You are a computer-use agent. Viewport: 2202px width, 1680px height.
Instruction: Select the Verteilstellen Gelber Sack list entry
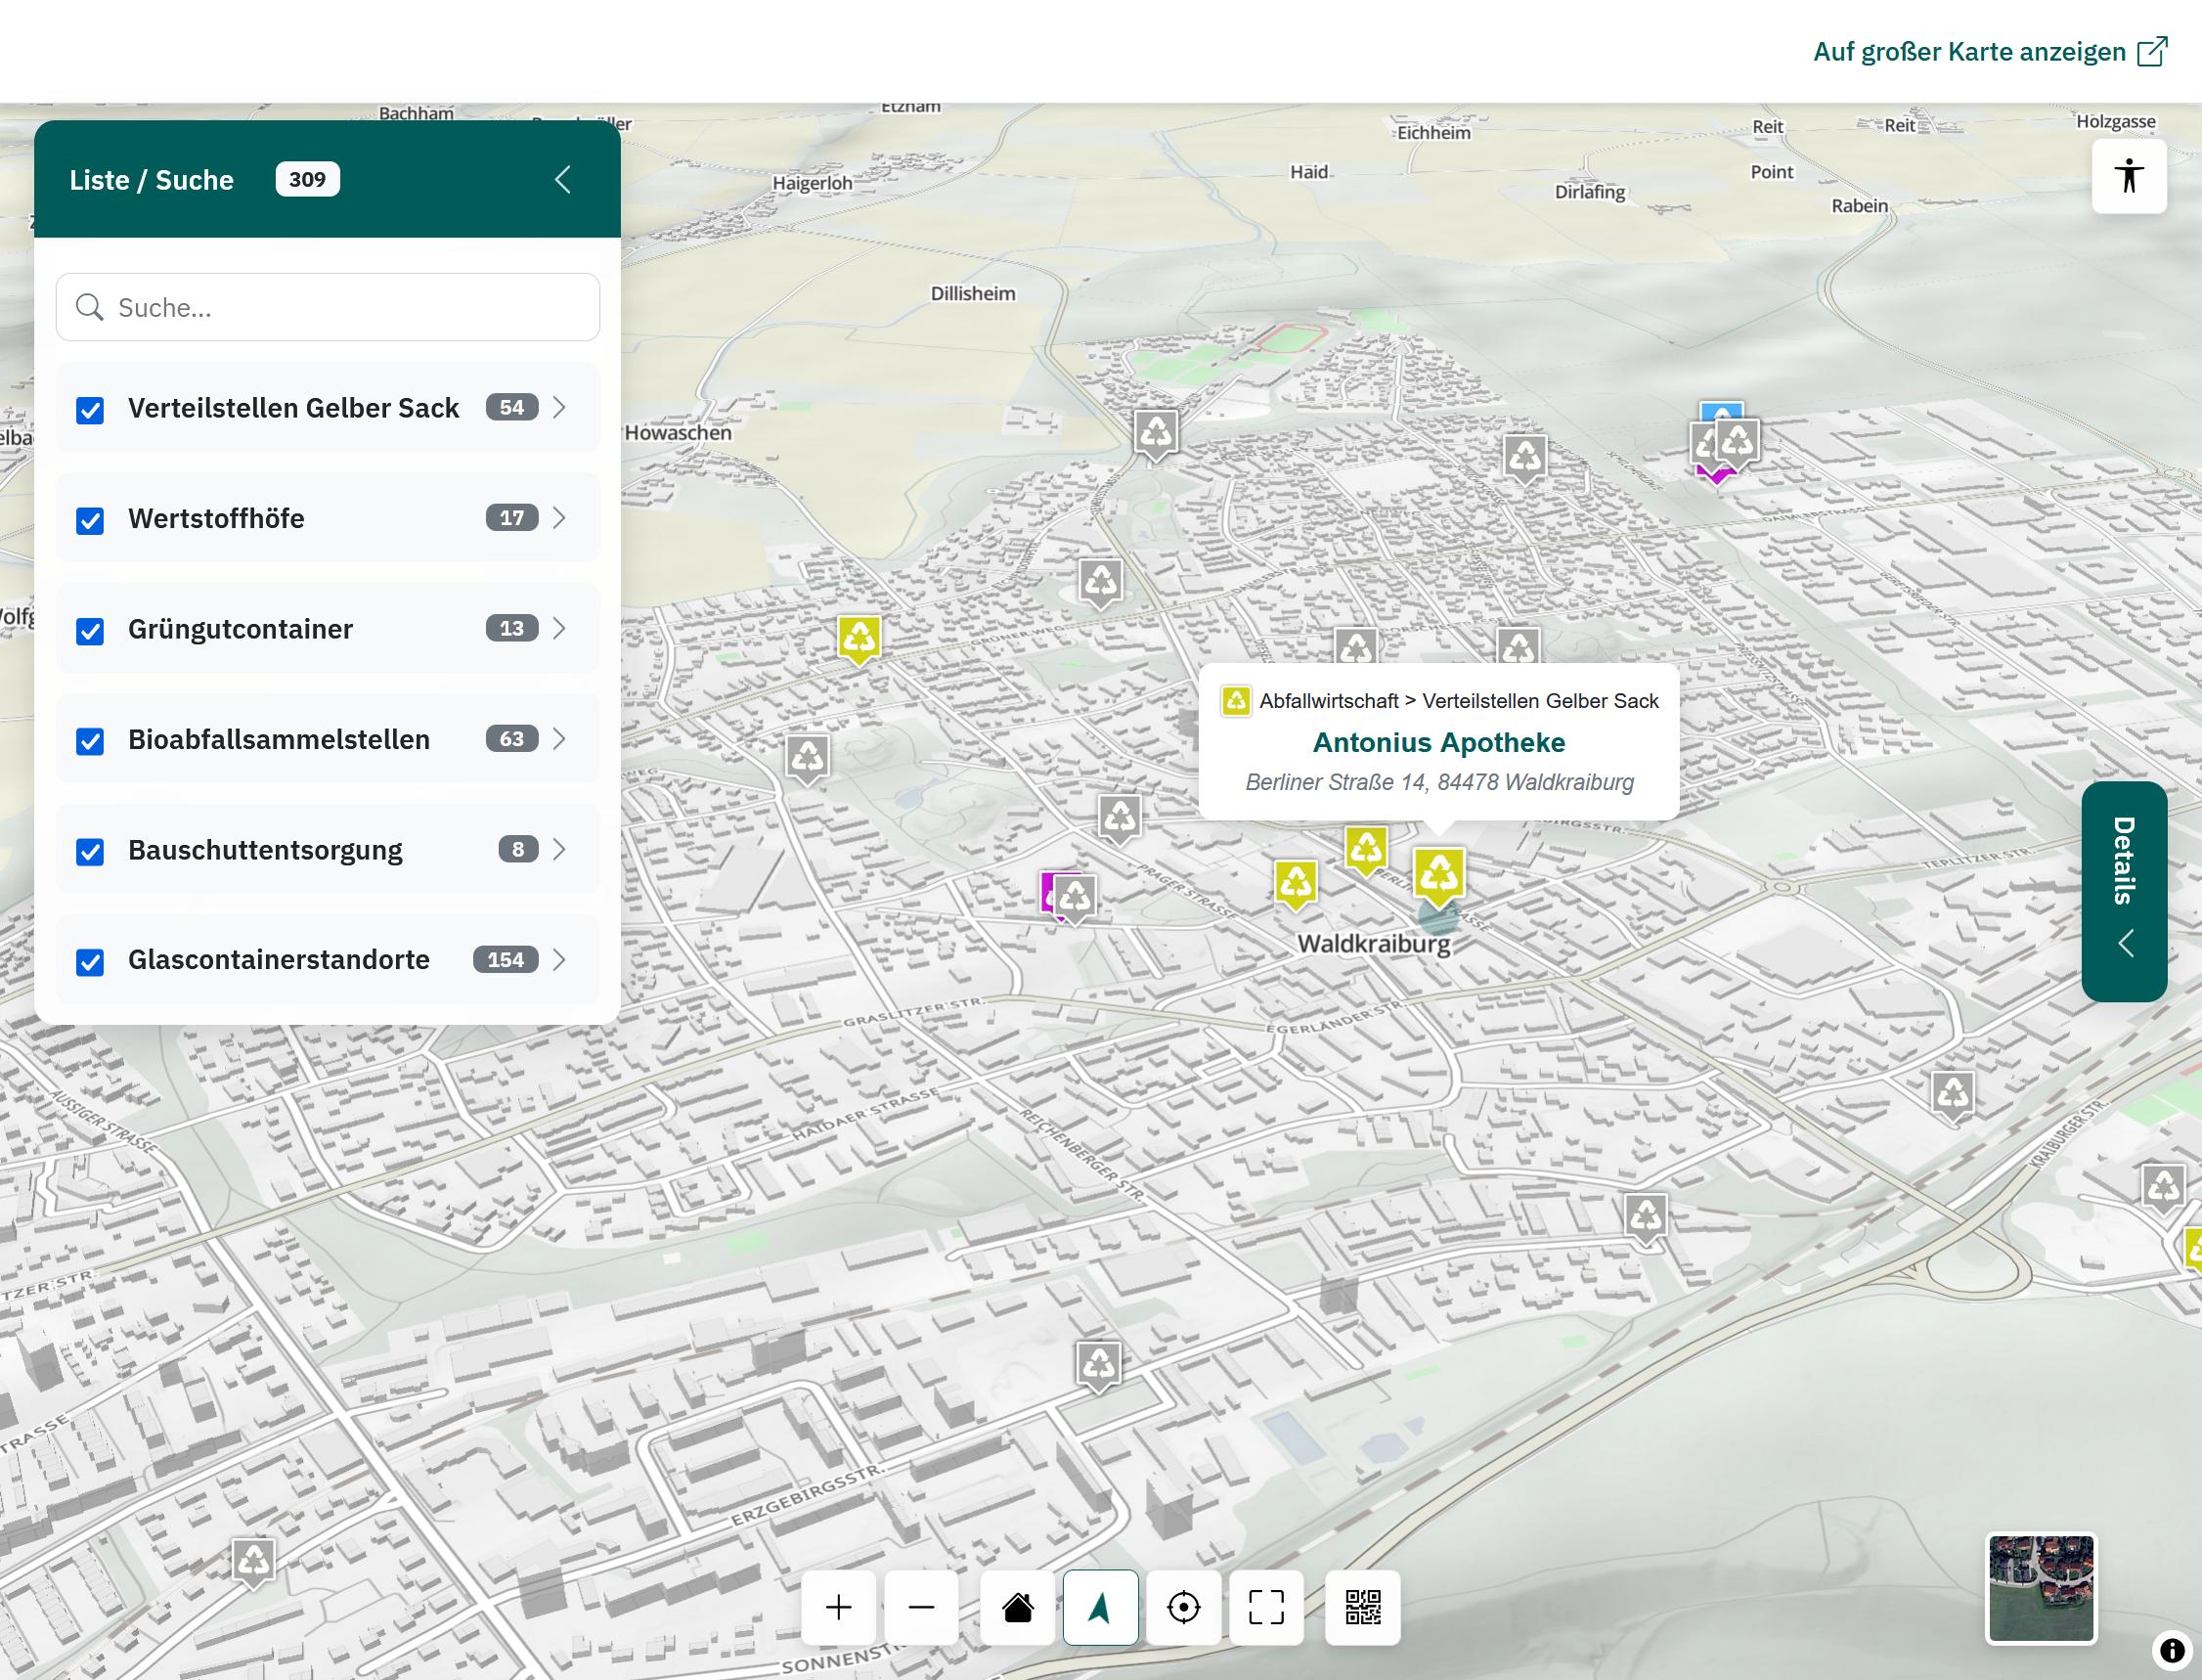tap(293, 407)
